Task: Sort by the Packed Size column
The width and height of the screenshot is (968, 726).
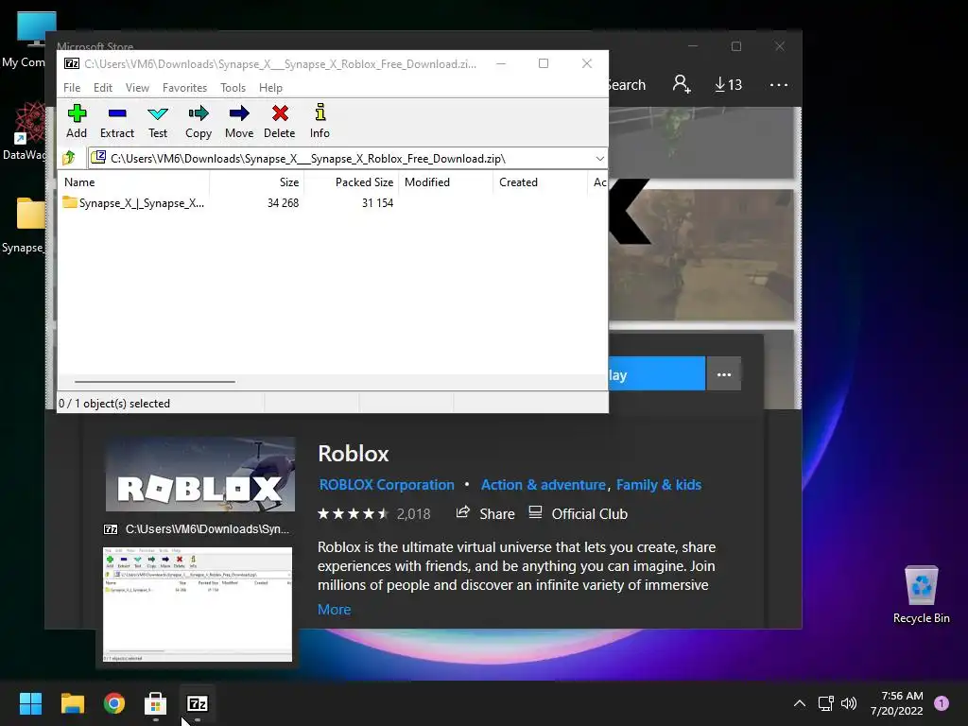Action: pyautogui.click(x=352, y=182)
